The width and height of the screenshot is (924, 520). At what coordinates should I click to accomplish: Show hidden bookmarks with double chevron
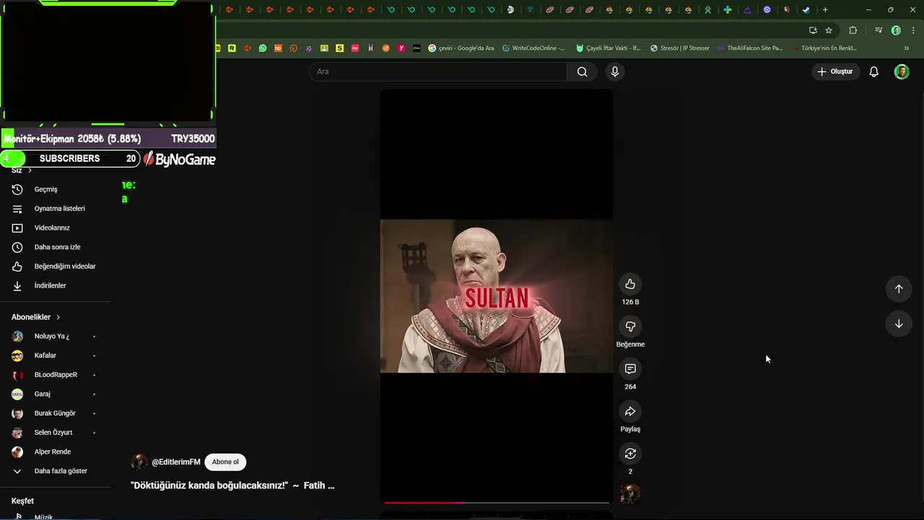pyautogui.click(x=907, y=48)
